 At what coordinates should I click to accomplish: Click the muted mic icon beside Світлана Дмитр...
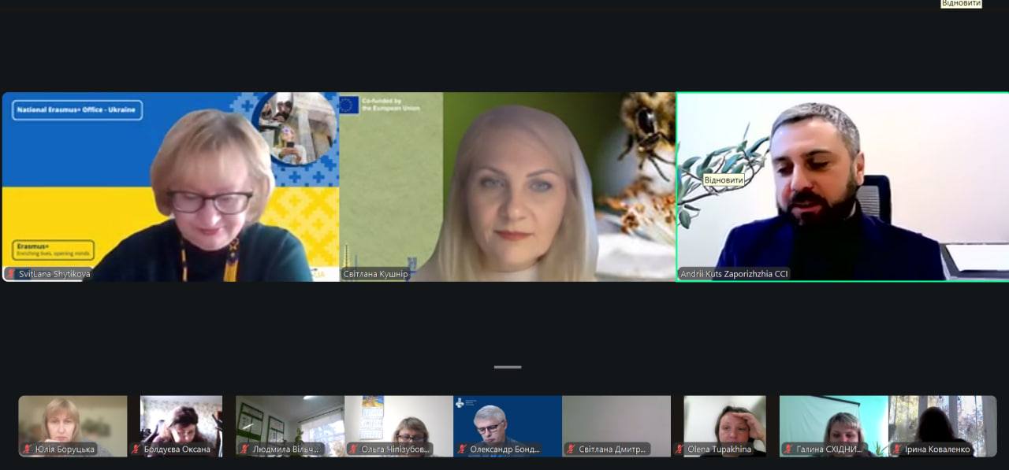click(x=571, y=450)
